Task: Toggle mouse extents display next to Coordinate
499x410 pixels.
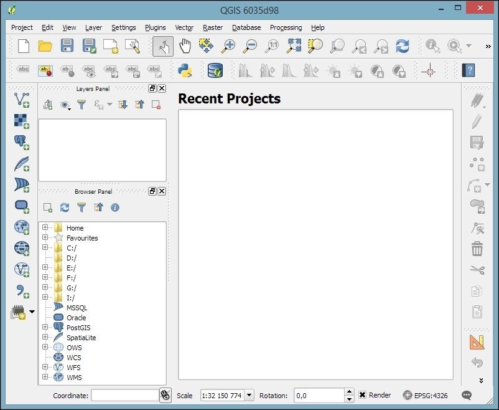Action: click(166, 395)
